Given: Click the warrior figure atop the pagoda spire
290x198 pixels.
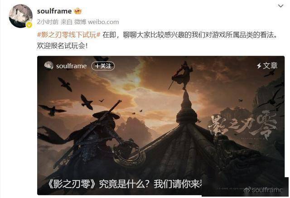Looking at the screenshot, I should click(183, 75).
